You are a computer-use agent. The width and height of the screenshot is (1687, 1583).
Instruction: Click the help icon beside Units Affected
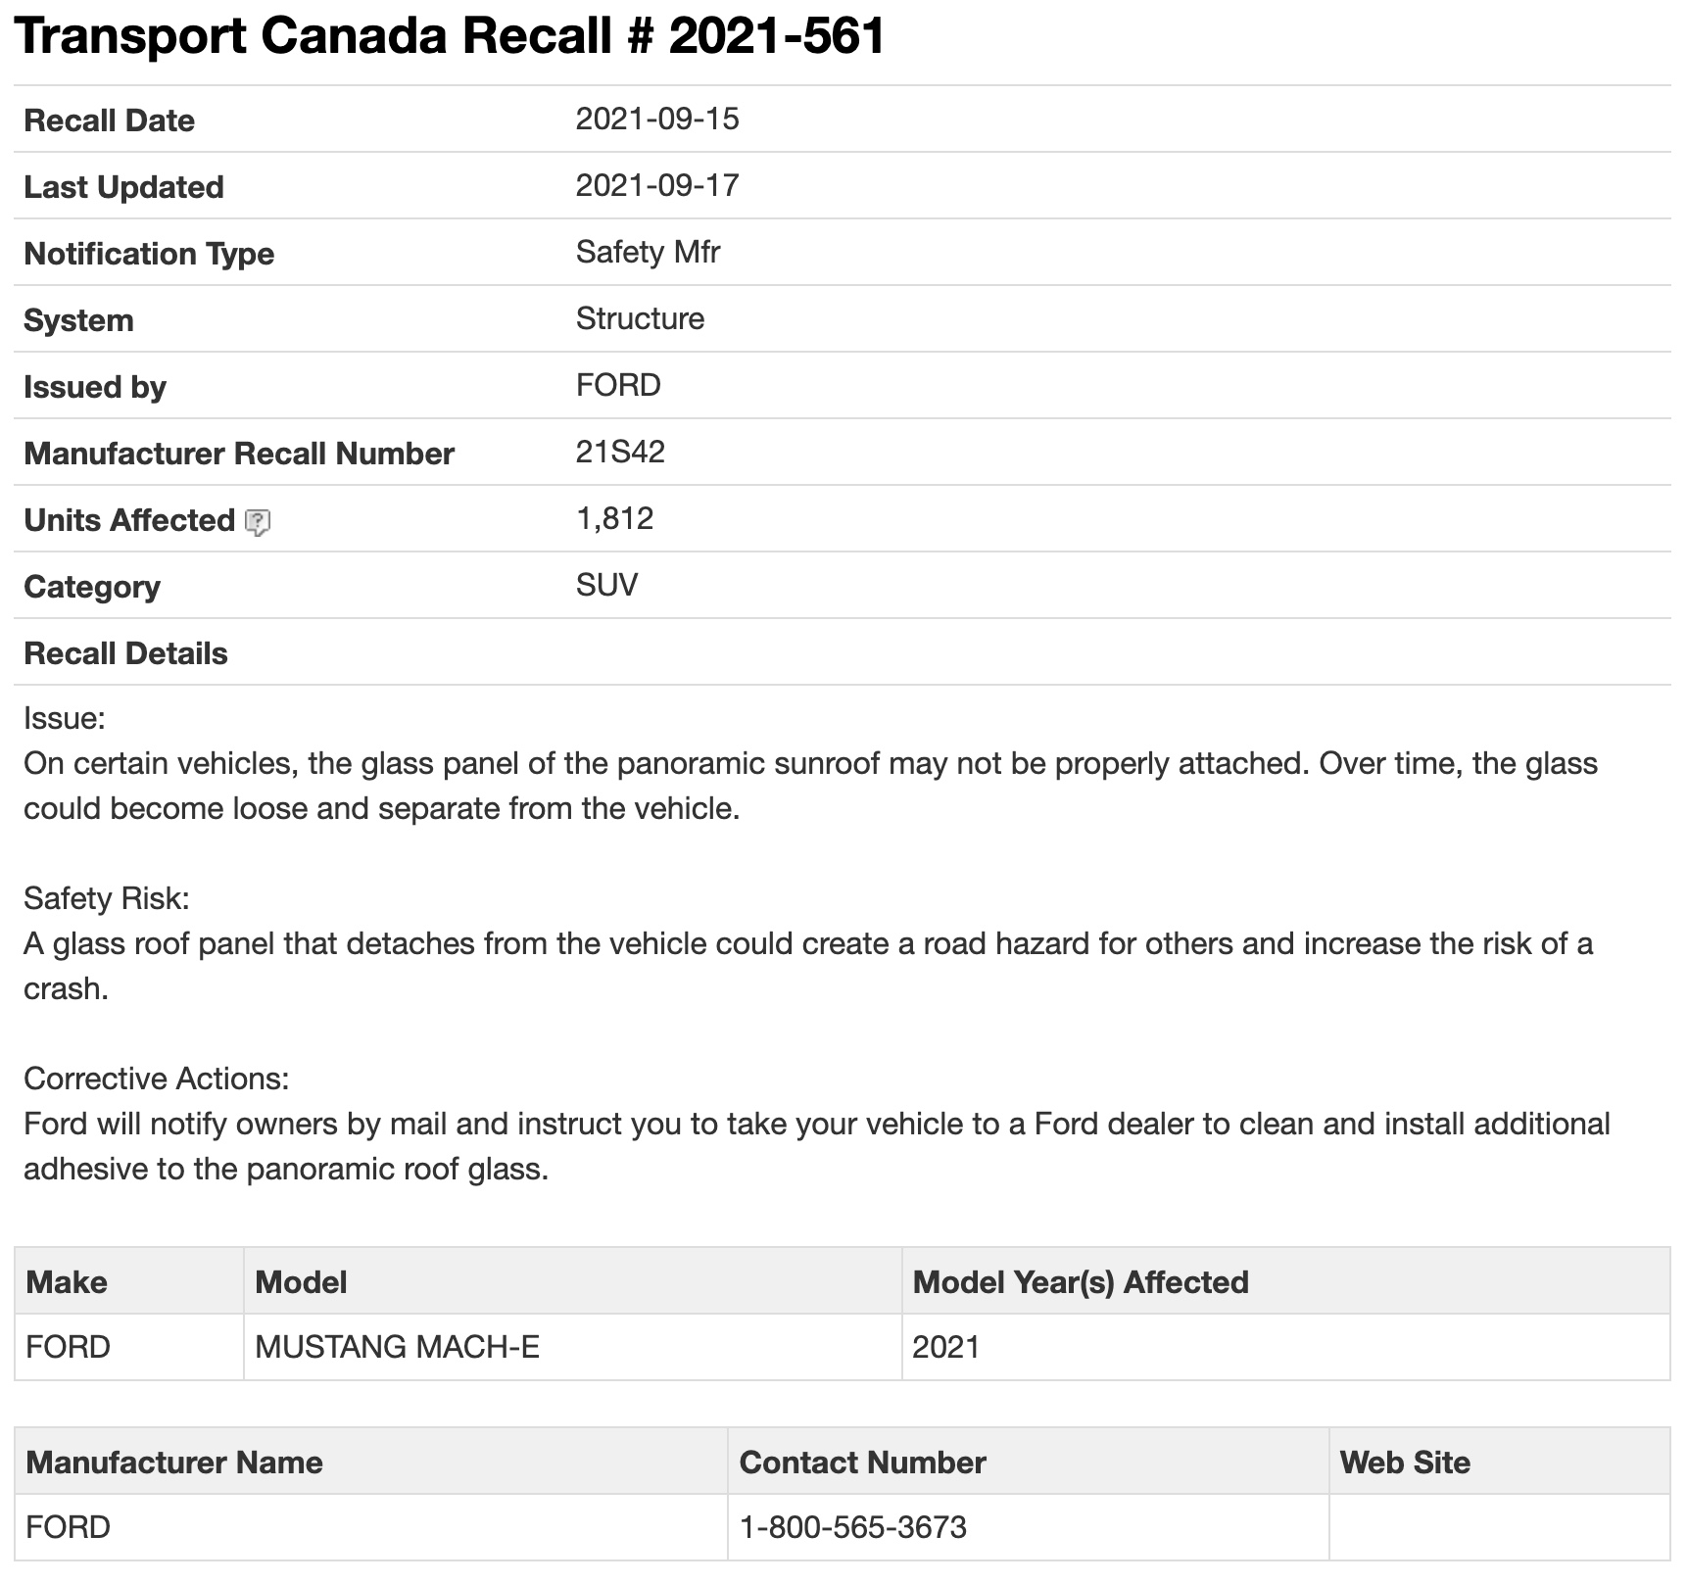click(x=257, y=522)
